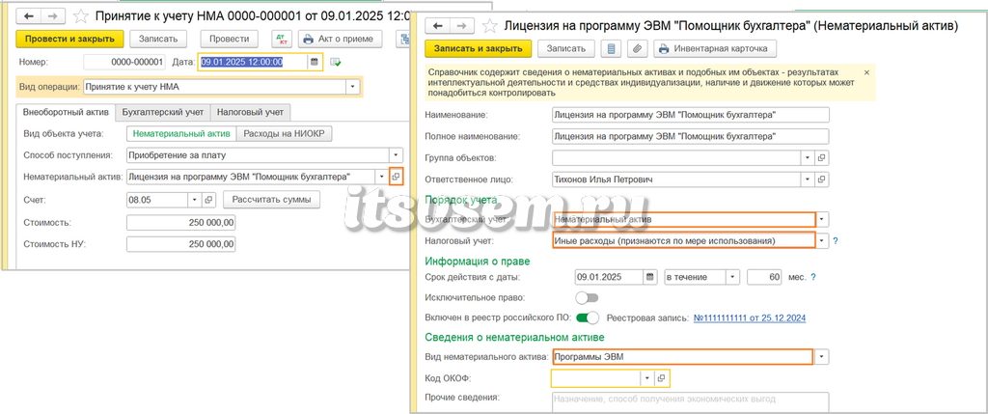Click Записать и закрыть button
The width and height of the screenshot is (988, 414).
point(479,48)
